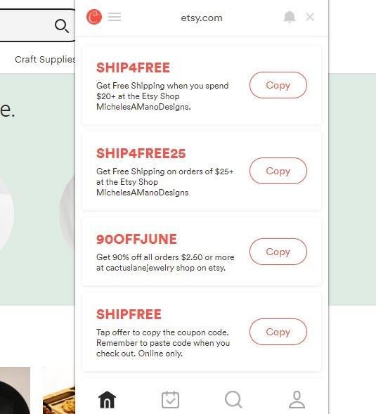Open search tab in bottom navigation
Viewport: 376px width, 414px height.
(x=233, y=399)
